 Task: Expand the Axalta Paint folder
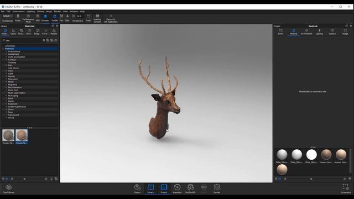coord(6,54)
